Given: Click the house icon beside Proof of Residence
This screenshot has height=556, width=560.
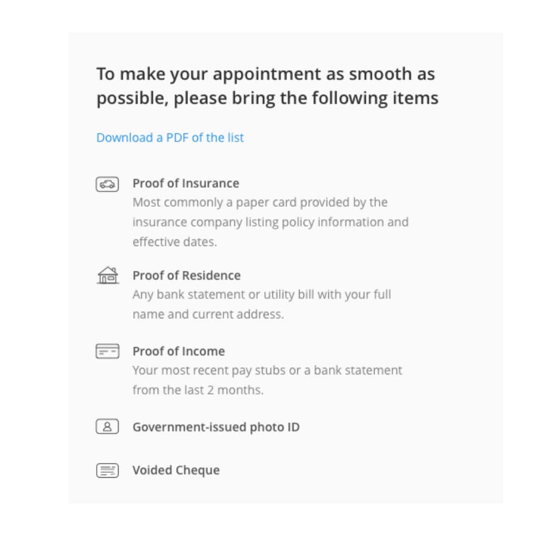Looking at the screenshot, I should [x=108, y=275].
